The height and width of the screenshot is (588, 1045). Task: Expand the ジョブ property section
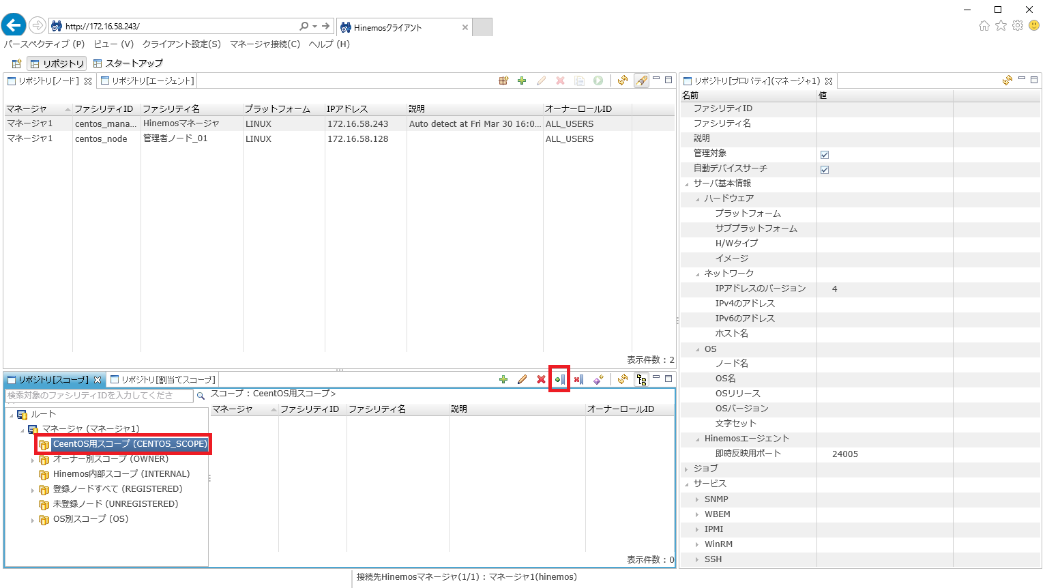(x=686, y=469)
